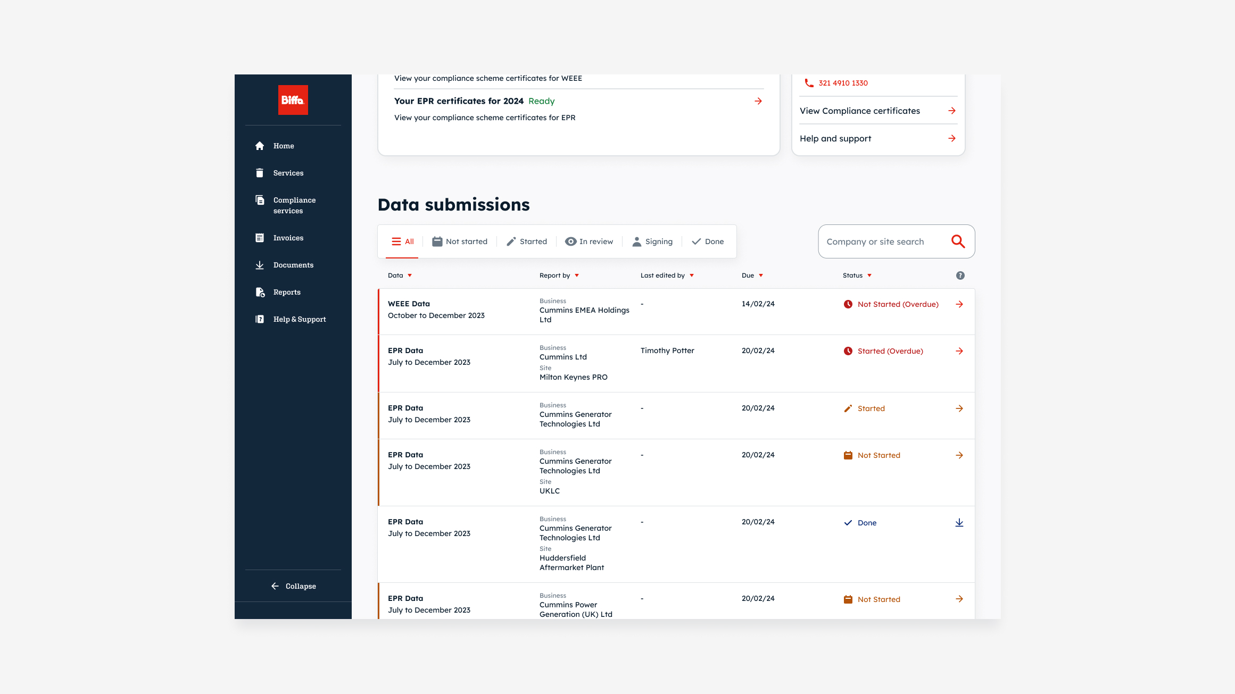Open the Report by sort dropdown
The image size is (1235, 694).
(578, 275)
